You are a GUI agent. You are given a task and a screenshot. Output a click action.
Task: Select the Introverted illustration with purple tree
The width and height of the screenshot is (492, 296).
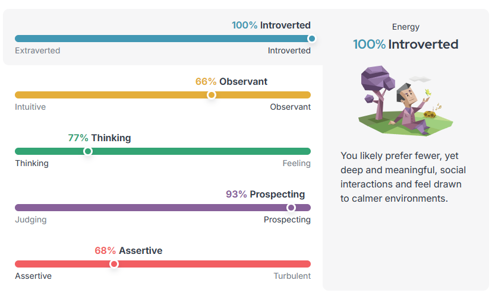[x=405, y=101]
